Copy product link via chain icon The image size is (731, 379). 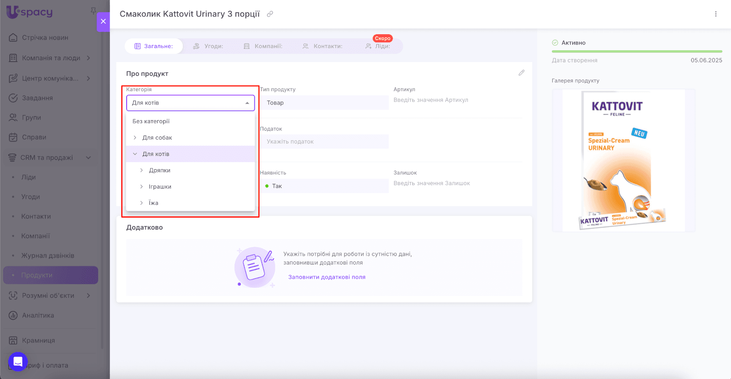[x=270, y=14]
